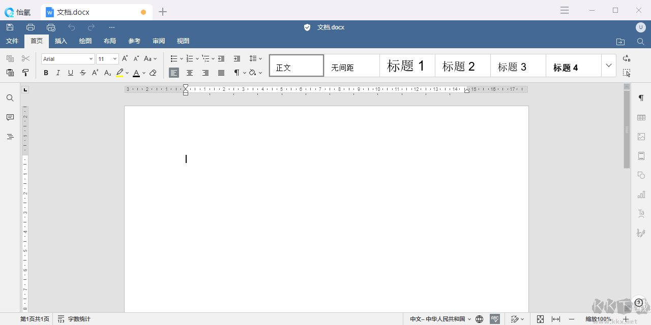Toggle spell check in status bar

(x=494, y=319)
